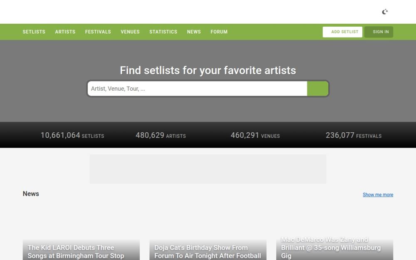Click the 10,661,064 setlists count
Viewport: 416px width, 260px height.
(x=72, y=135)
